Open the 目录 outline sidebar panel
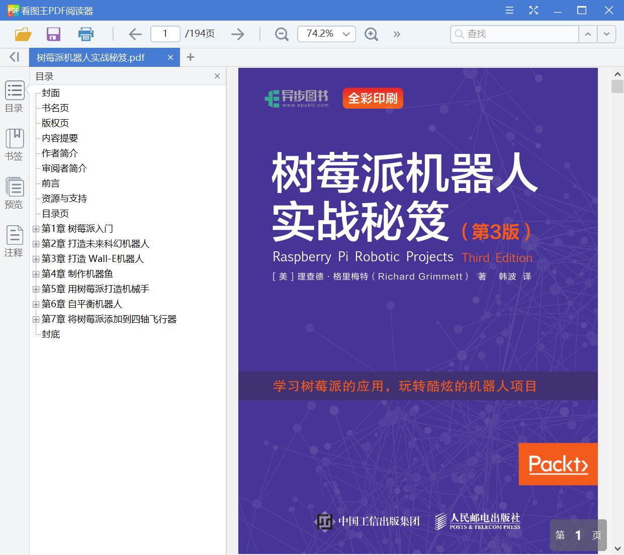The height and width of the screenshot is (555, 624). point(14,97)
